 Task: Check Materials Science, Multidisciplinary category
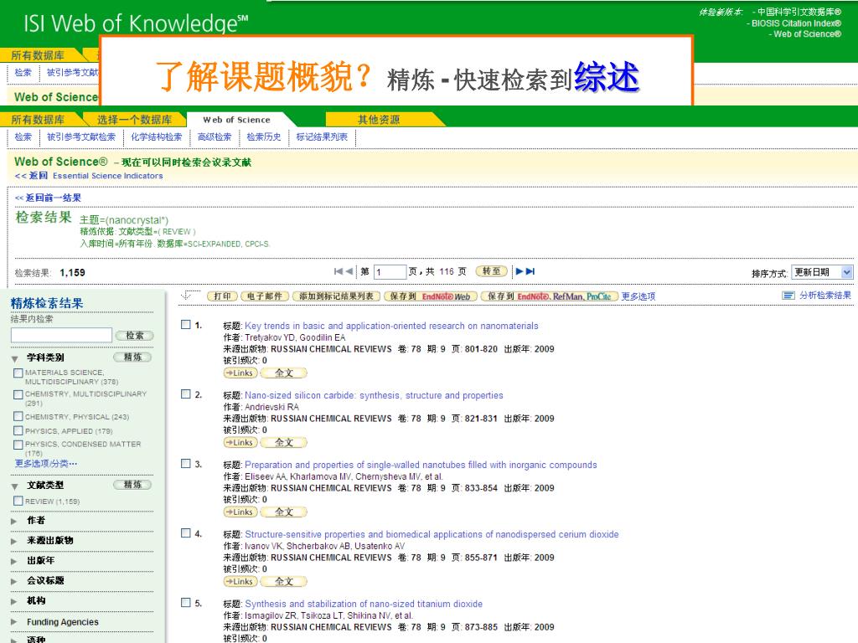pos(18,373)
